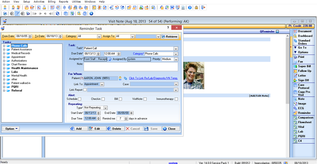317x164 pixels.
Task: Open the Setup menu
Action: [27, 2]
